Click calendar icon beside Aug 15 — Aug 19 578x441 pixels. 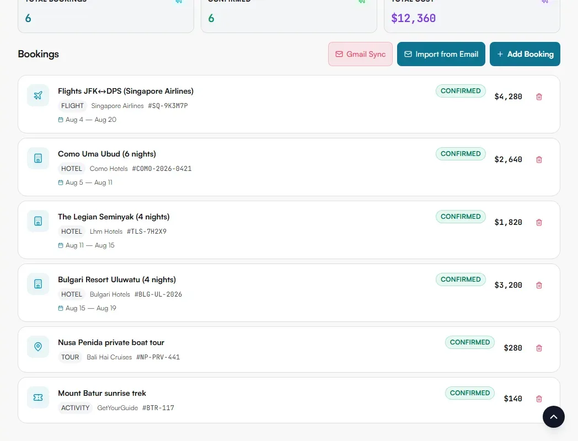point(61,308)
